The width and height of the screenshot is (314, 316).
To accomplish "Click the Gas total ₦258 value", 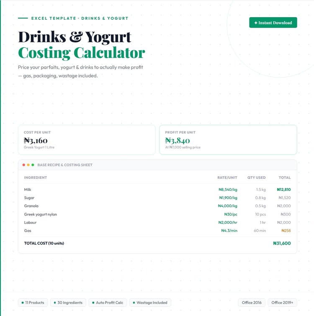I will pyautogui.click(x=286, y=231).
